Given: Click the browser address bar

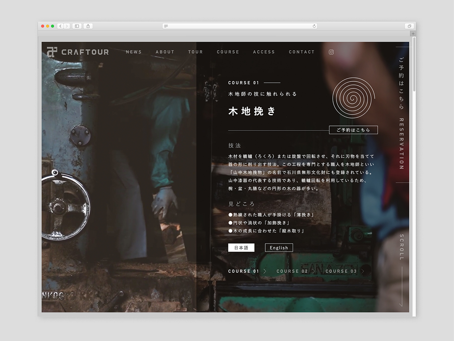Looking at the screenshot, I should point(240,26).
